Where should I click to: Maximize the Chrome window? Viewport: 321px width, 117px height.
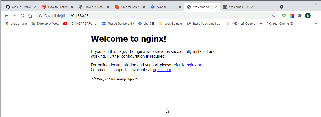pos(304,4)
